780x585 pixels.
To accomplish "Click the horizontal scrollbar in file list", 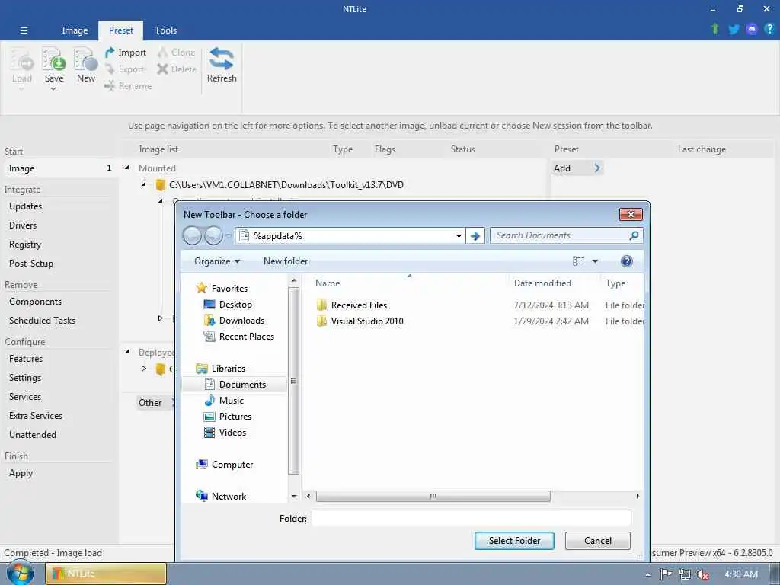I will tap(433, 497).
